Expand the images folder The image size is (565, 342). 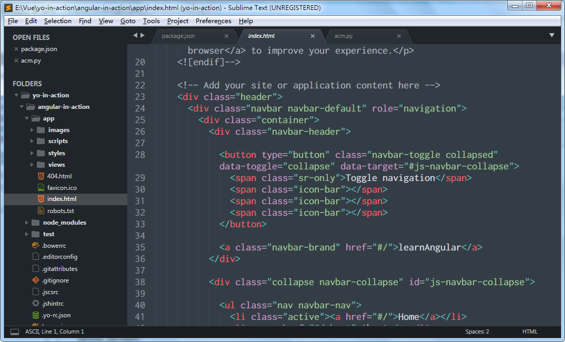[x=32, y=130]
